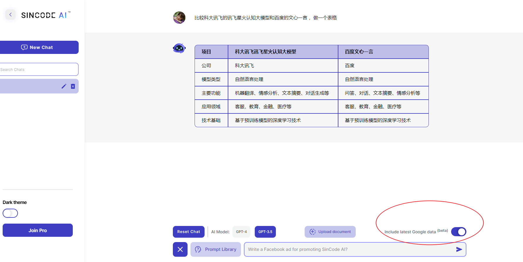Screen dimensions: 523x262
Task: Rename chat with pencil edit icon
Action: [x=64, y=86]
